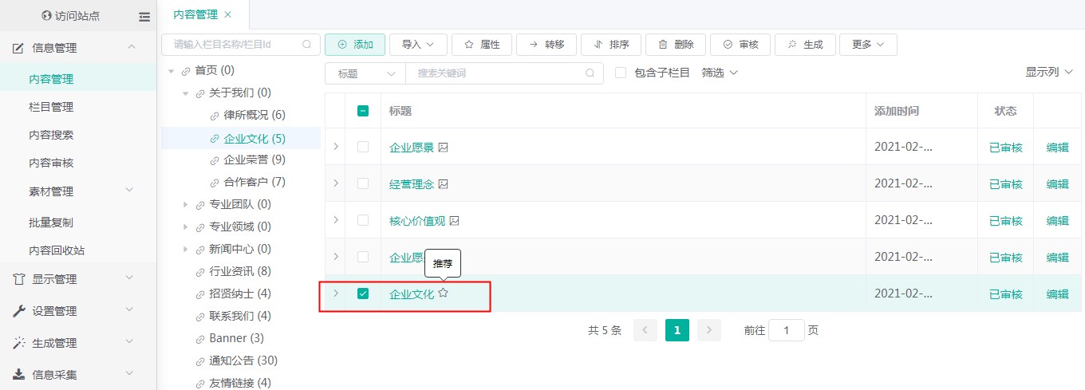
Task: Click the image icon next to 企业愿景
Action: coord(444,148)
